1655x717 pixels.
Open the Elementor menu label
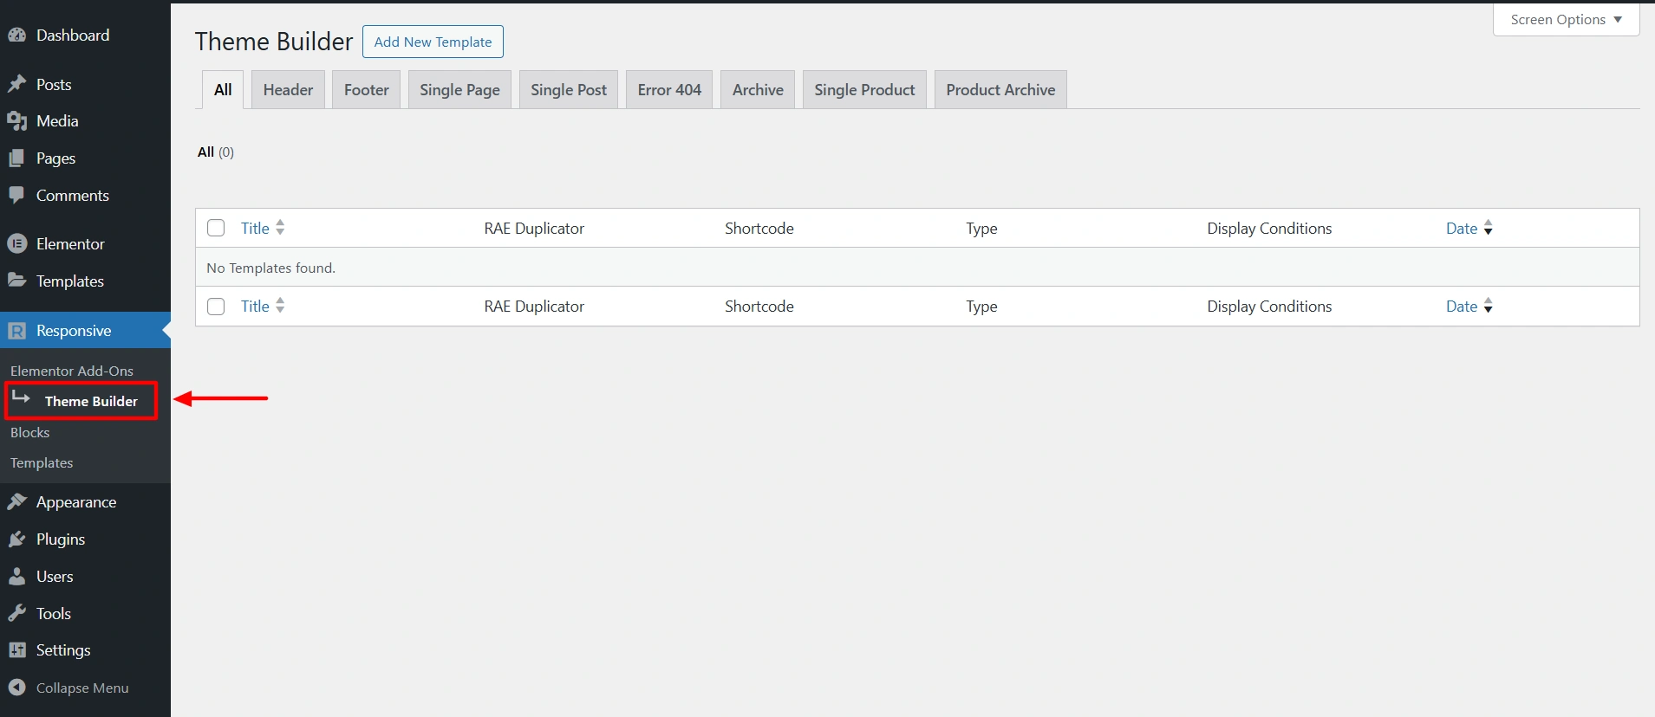pyautogui.click(x=70, y=244)
